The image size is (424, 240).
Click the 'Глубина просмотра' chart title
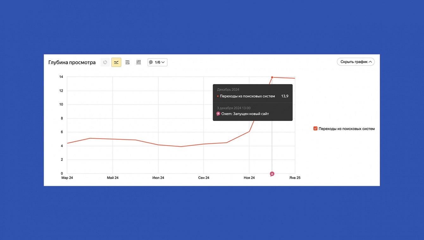[72, 62]
